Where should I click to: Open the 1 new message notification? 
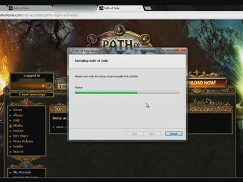point(32,94)
